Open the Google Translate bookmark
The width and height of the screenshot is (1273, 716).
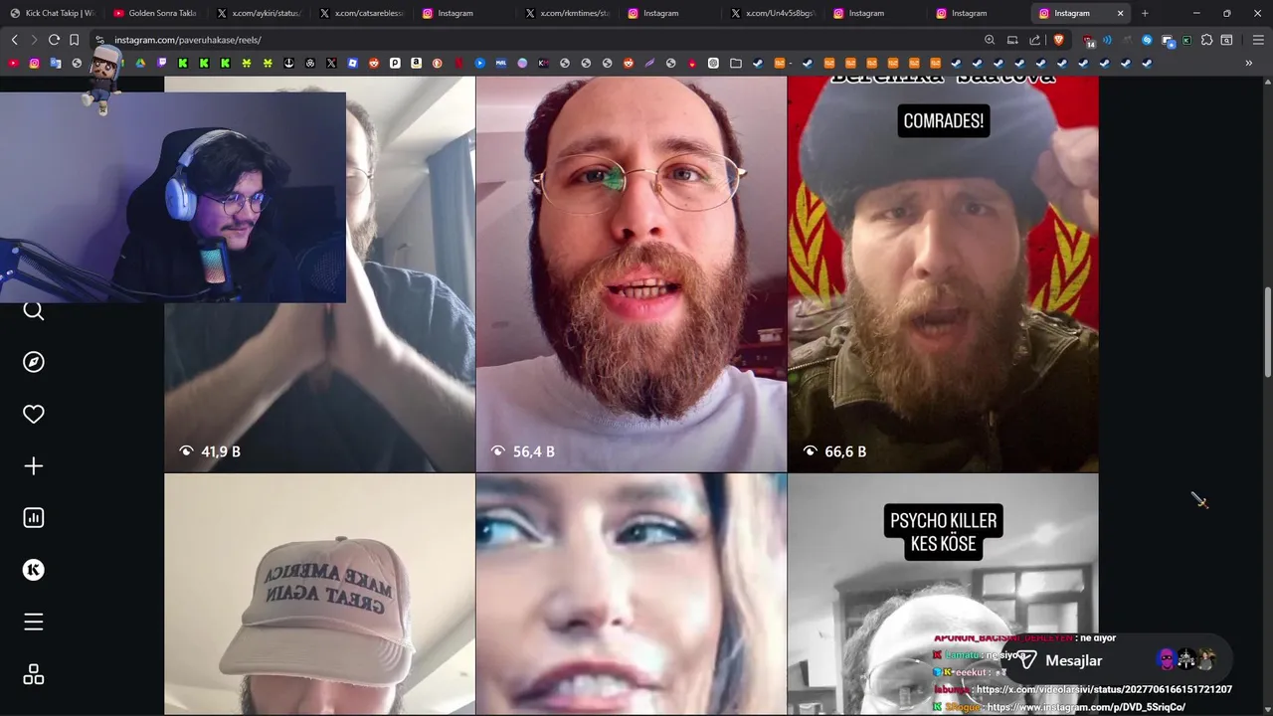point(56,63)
